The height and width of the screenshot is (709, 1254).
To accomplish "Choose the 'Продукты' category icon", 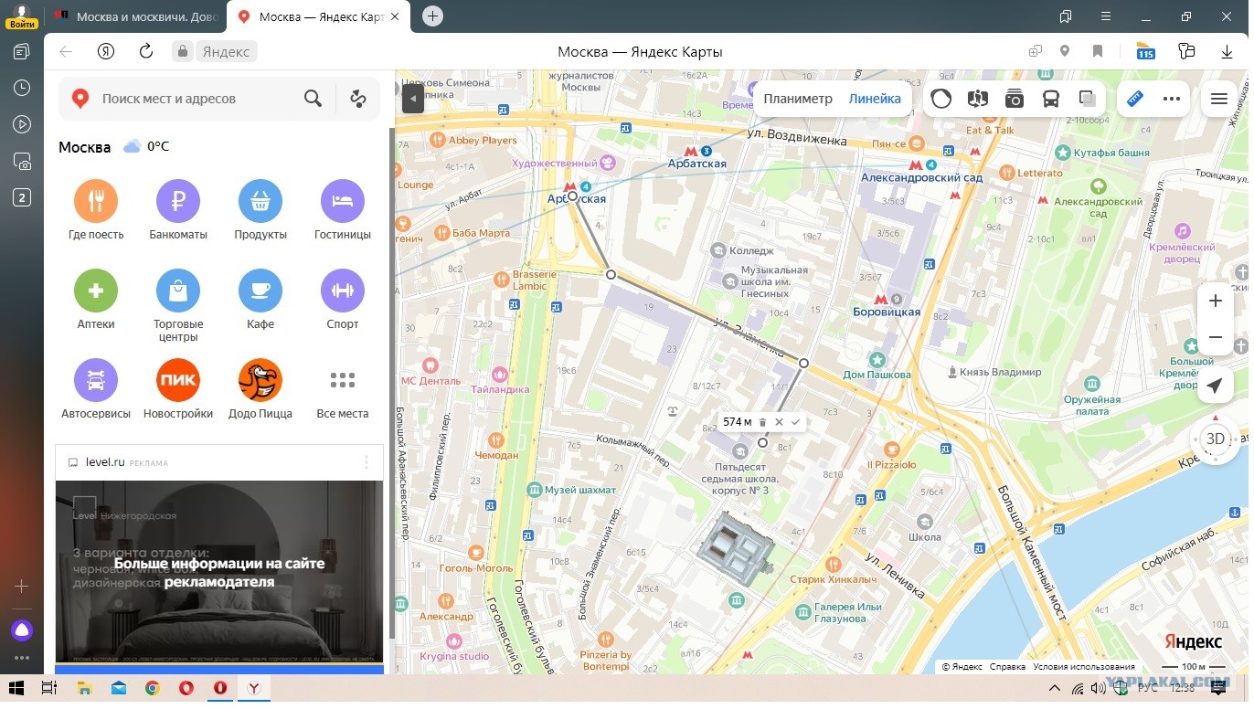I will click(260, 202).
